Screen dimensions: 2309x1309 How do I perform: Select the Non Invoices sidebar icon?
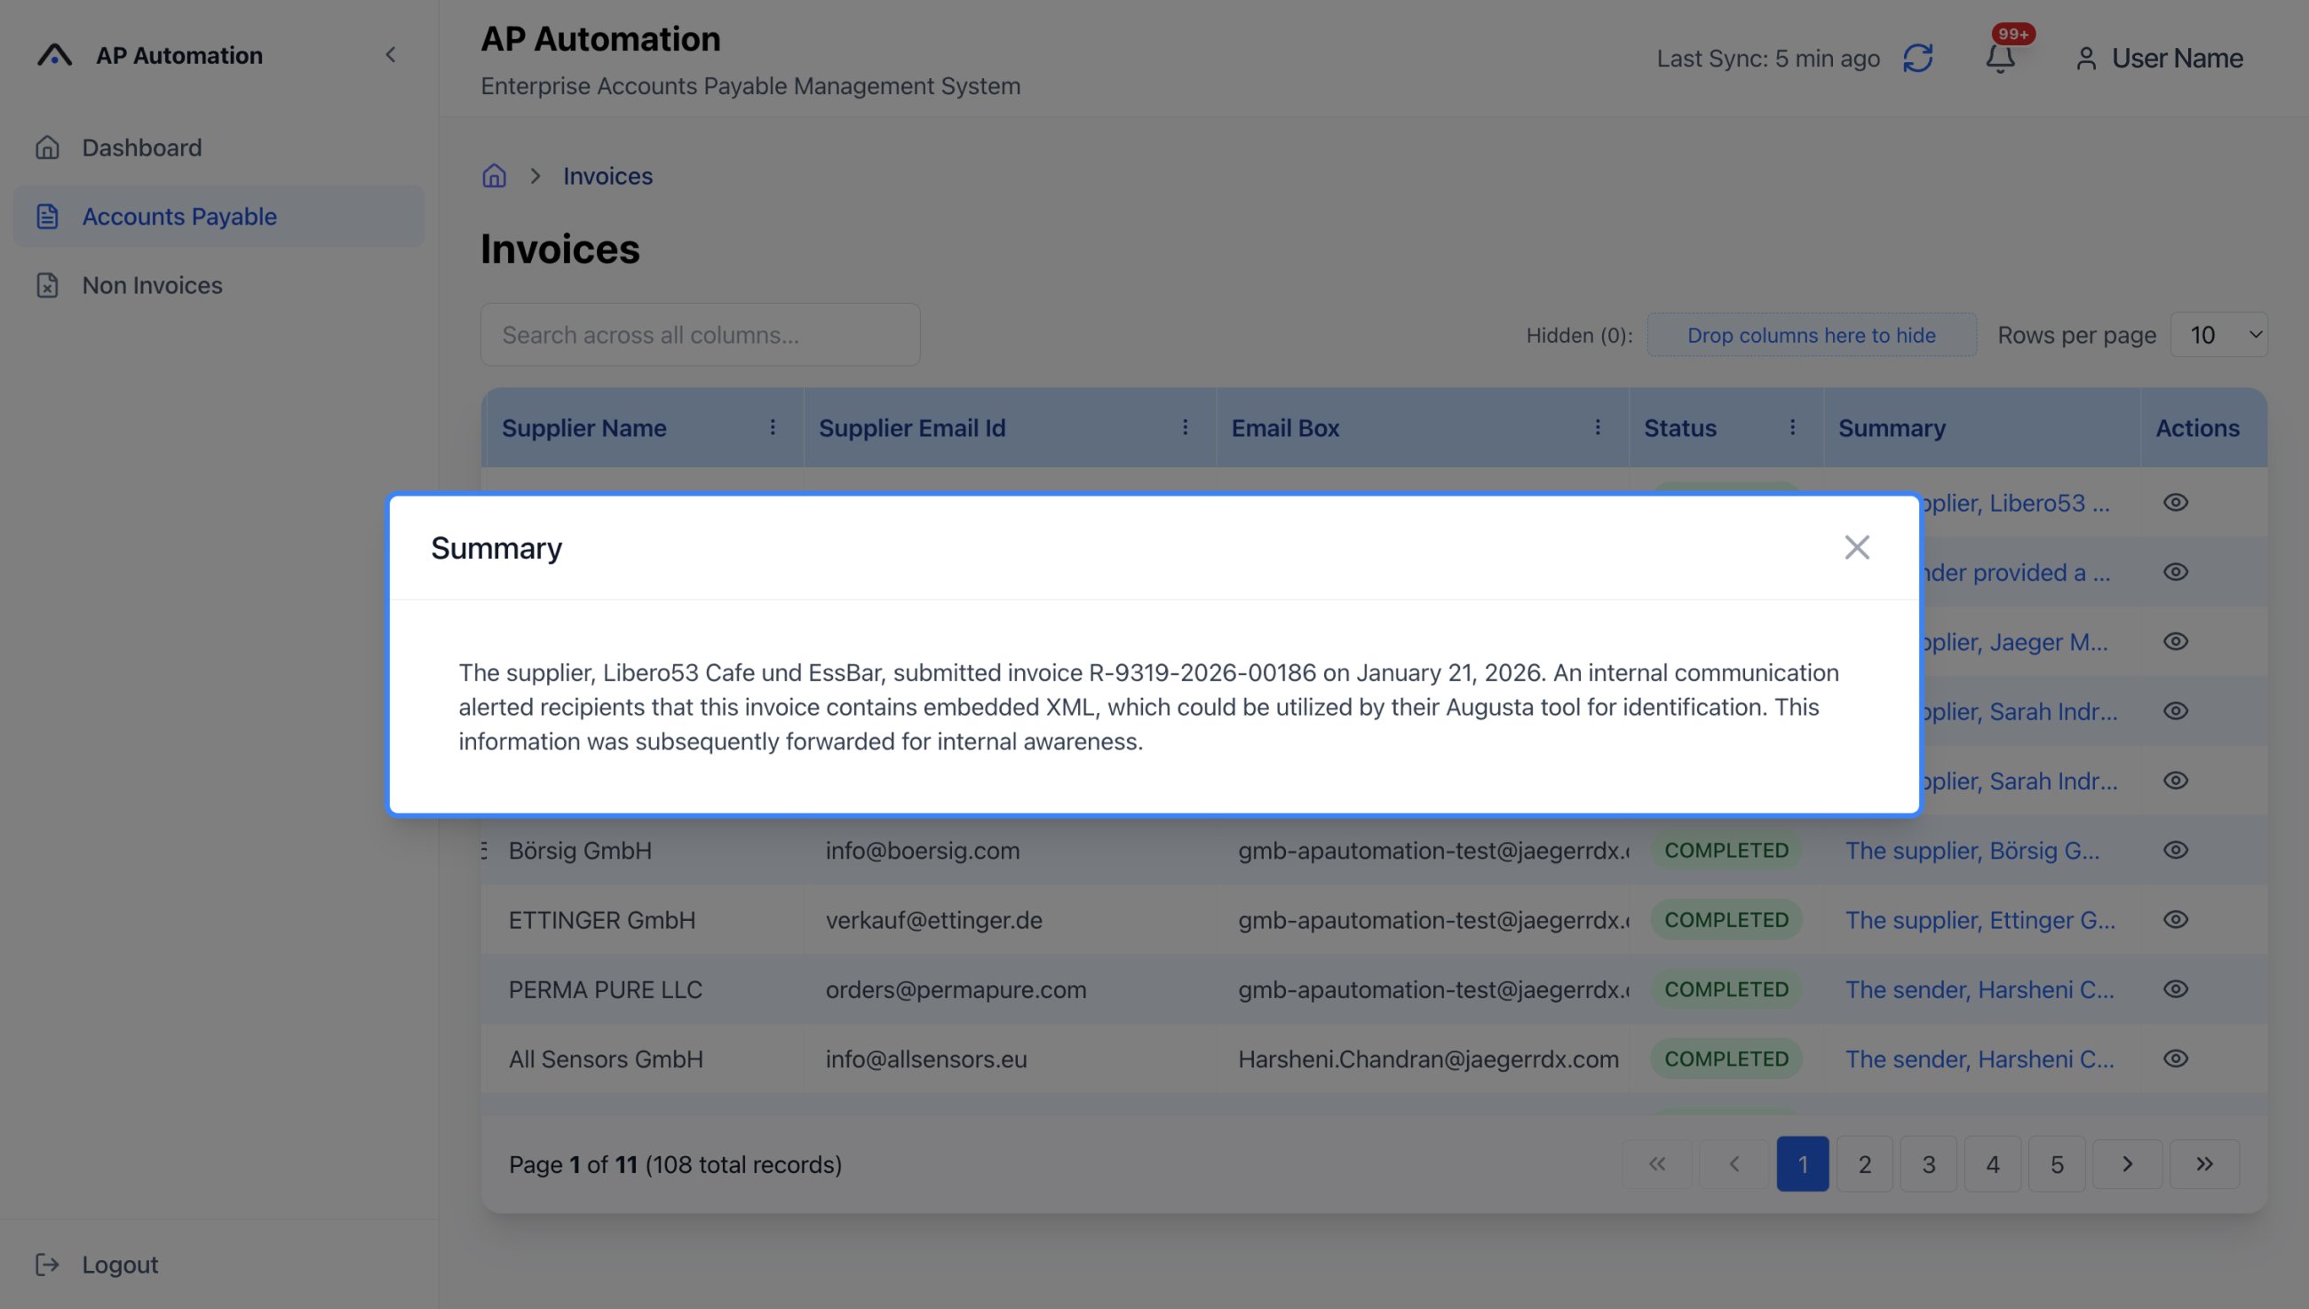(48, 285)
